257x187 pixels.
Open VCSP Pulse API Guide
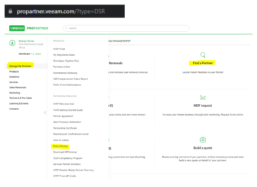tap(65, 176)
